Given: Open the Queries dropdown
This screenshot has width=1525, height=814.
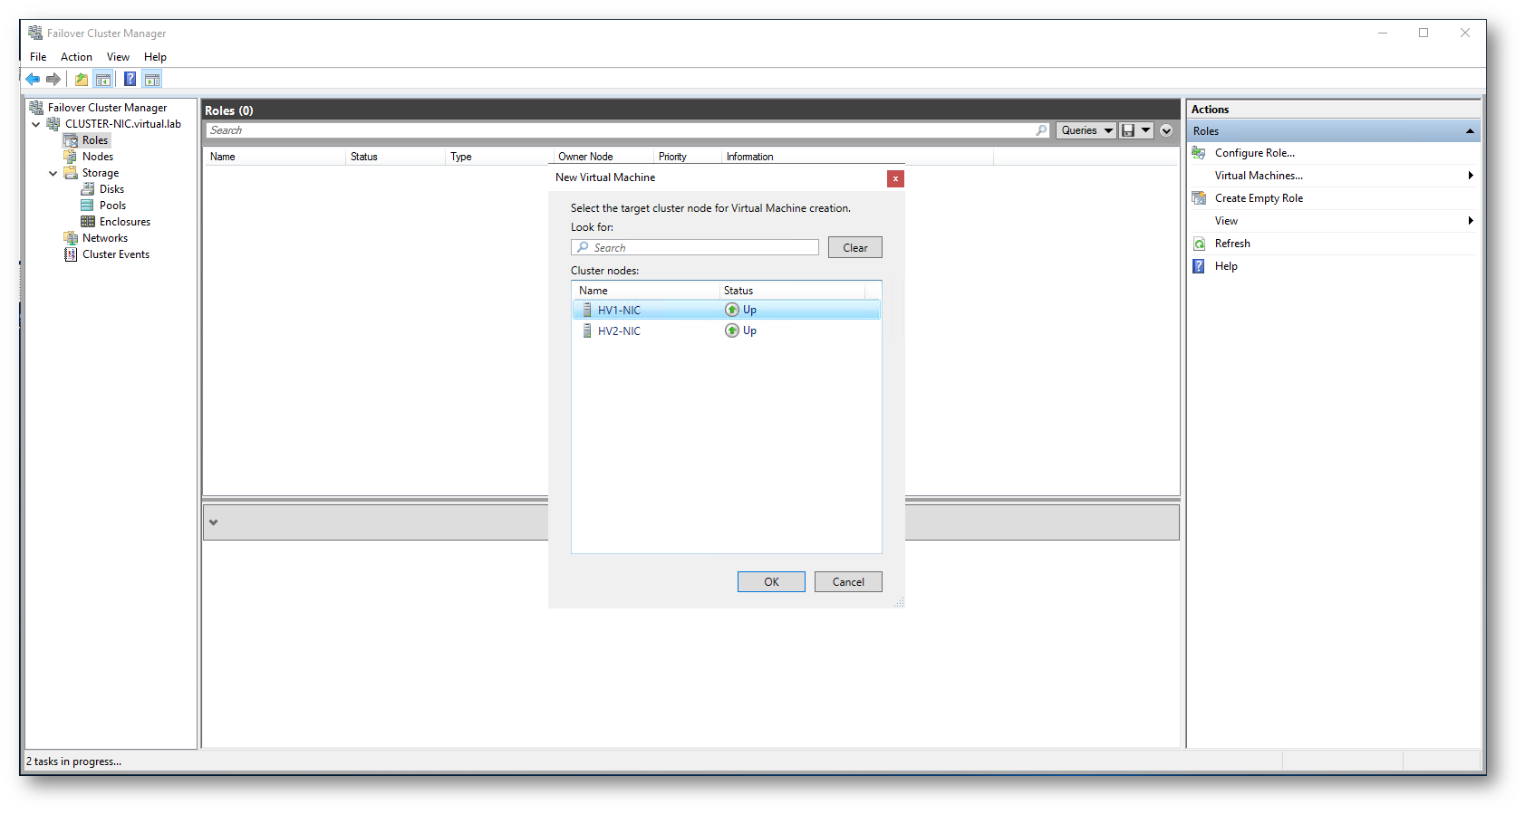Looking at the screenshot, I should (x=1086, y=130).
